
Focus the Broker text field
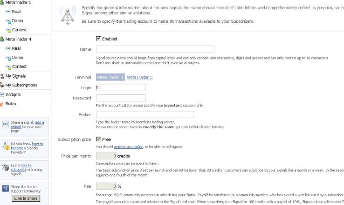coord(145,115)
